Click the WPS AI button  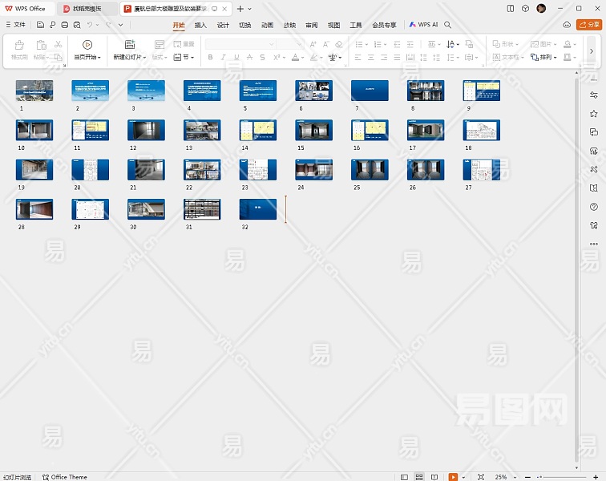coord(423,25)
